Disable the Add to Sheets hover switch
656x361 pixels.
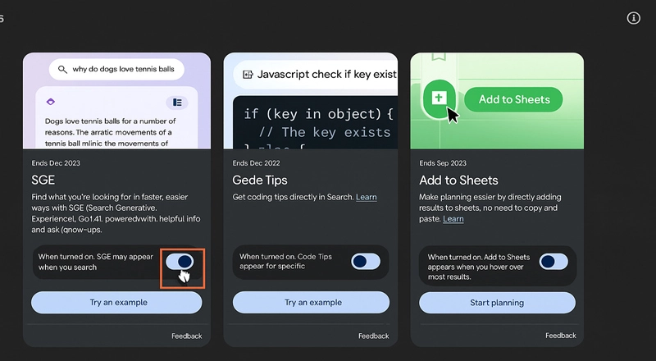tap(553, 262)
